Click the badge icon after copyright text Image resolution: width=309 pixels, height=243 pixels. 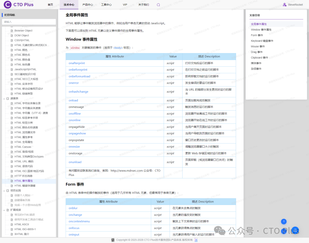click(196, 240)
